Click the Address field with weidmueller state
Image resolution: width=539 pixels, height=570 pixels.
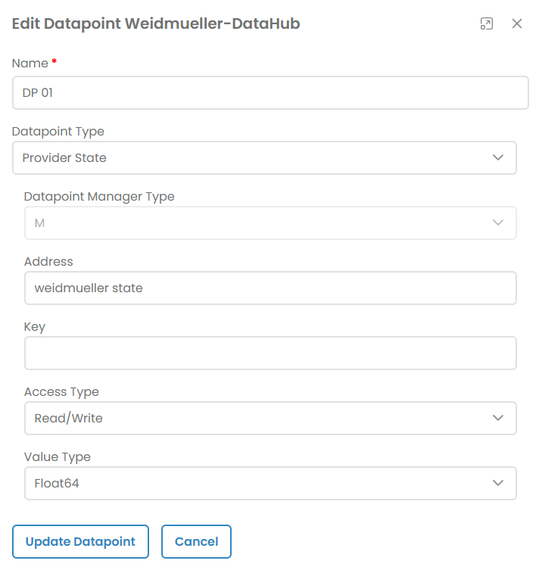point(270,288)
